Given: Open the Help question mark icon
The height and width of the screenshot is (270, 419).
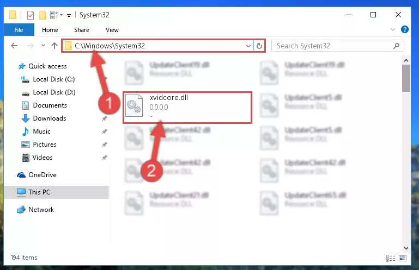Looking at the screenshot, I should coord(405,29).
